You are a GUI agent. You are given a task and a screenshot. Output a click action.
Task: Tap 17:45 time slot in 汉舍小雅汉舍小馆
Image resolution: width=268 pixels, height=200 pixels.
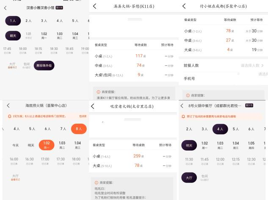pyautogui.click(x=7, y=51)
